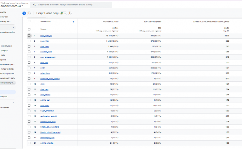This screenshot has width=242, height=149.
Task: Add a comparison with the plus circle
Action: [29, 13]
